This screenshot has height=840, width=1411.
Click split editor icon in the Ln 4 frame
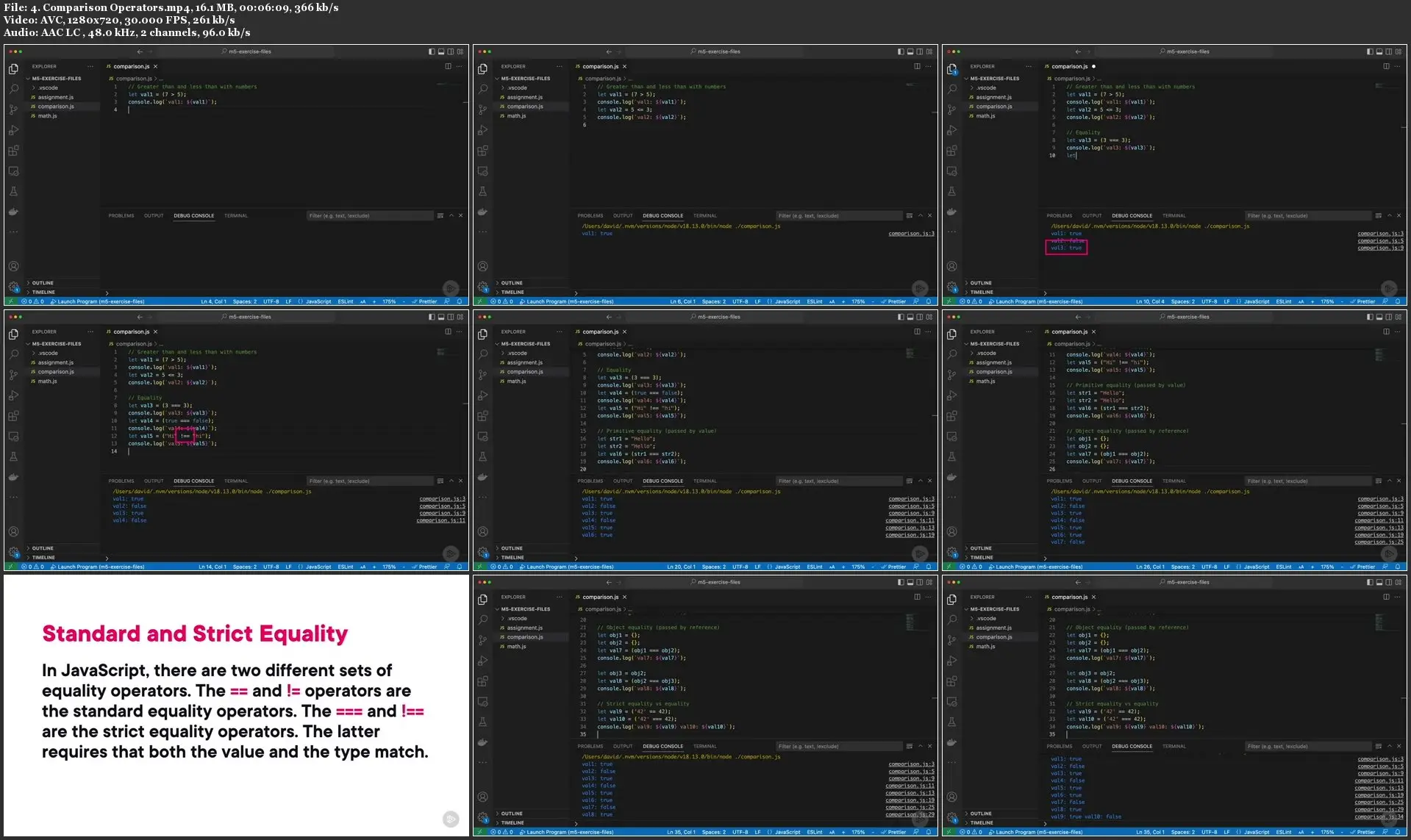[x=448, y=66]
